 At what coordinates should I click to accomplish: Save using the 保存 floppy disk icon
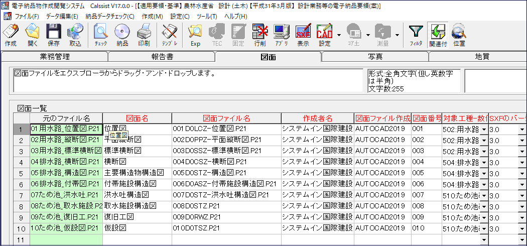click(x=54, y=35)
